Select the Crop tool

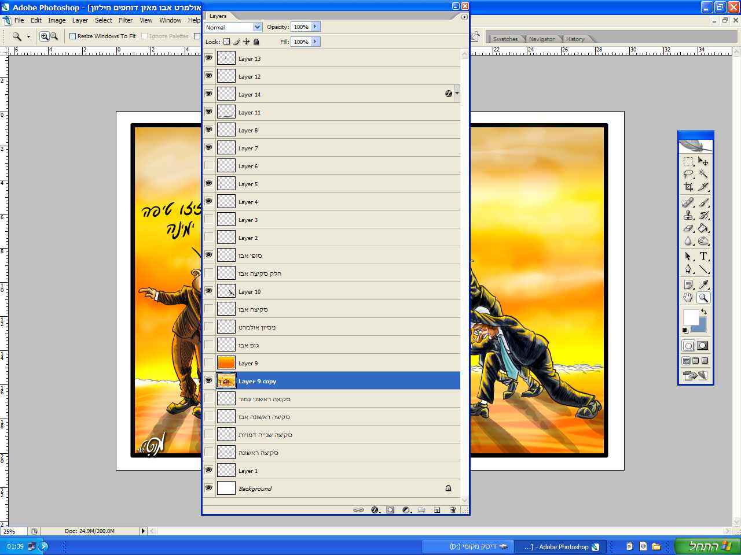[x=688, y=187]
